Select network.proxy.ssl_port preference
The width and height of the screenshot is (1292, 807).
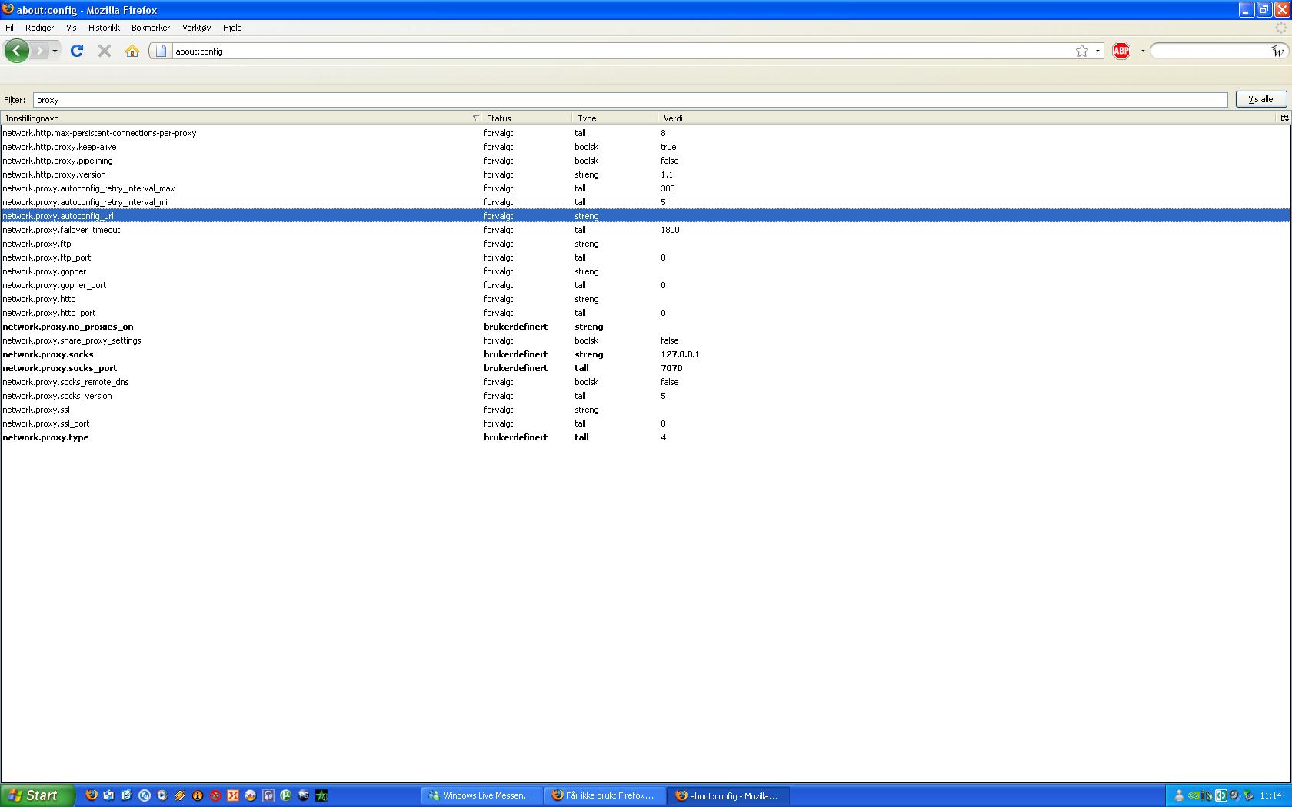[x=645, y=423]
